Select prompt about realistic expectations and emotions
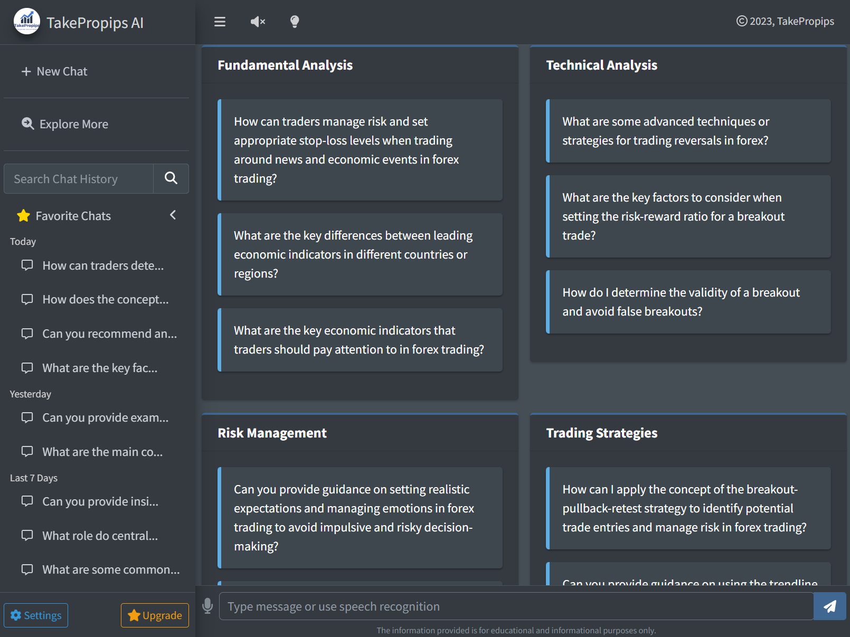Screen dimensions: 850x637 tap(360, 518)
